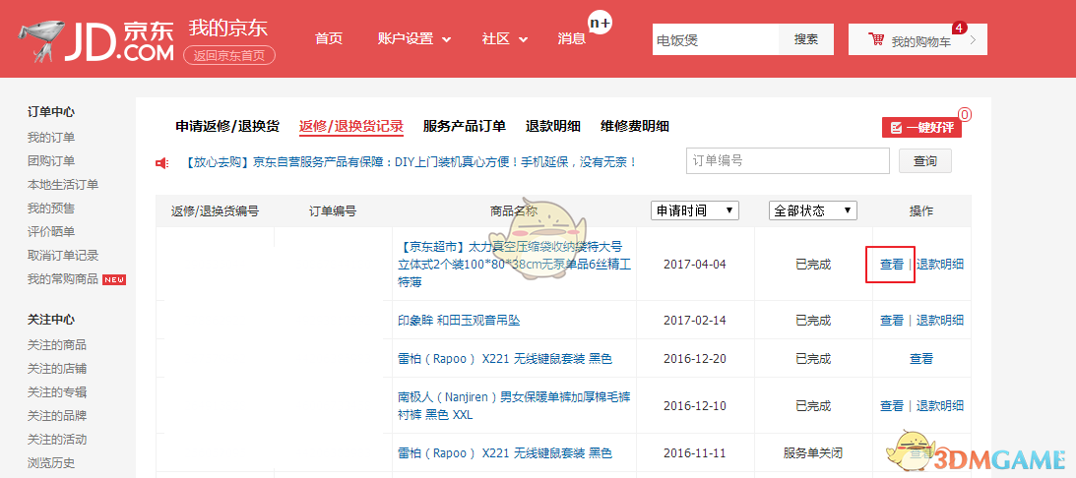Click 查看 for the 2016-12-20 record

coord(921,359)
